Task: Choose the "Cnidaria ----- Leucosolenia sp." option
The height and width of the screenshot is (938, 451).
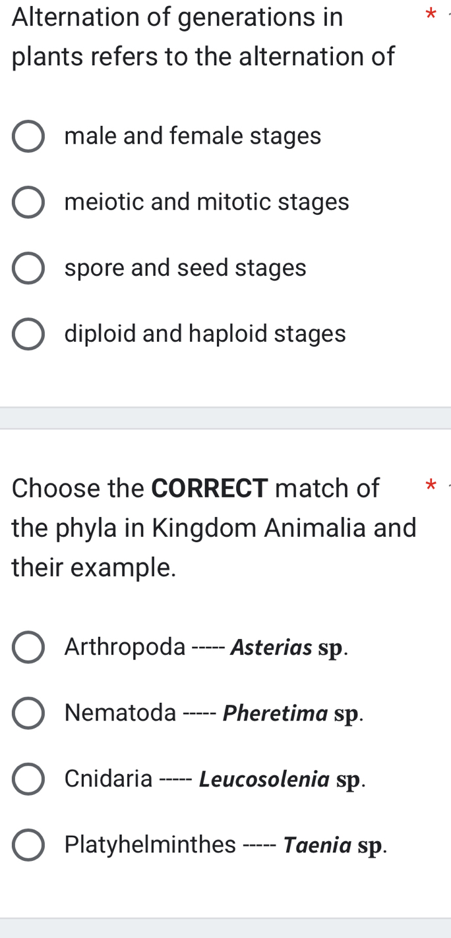Action: 28,779
